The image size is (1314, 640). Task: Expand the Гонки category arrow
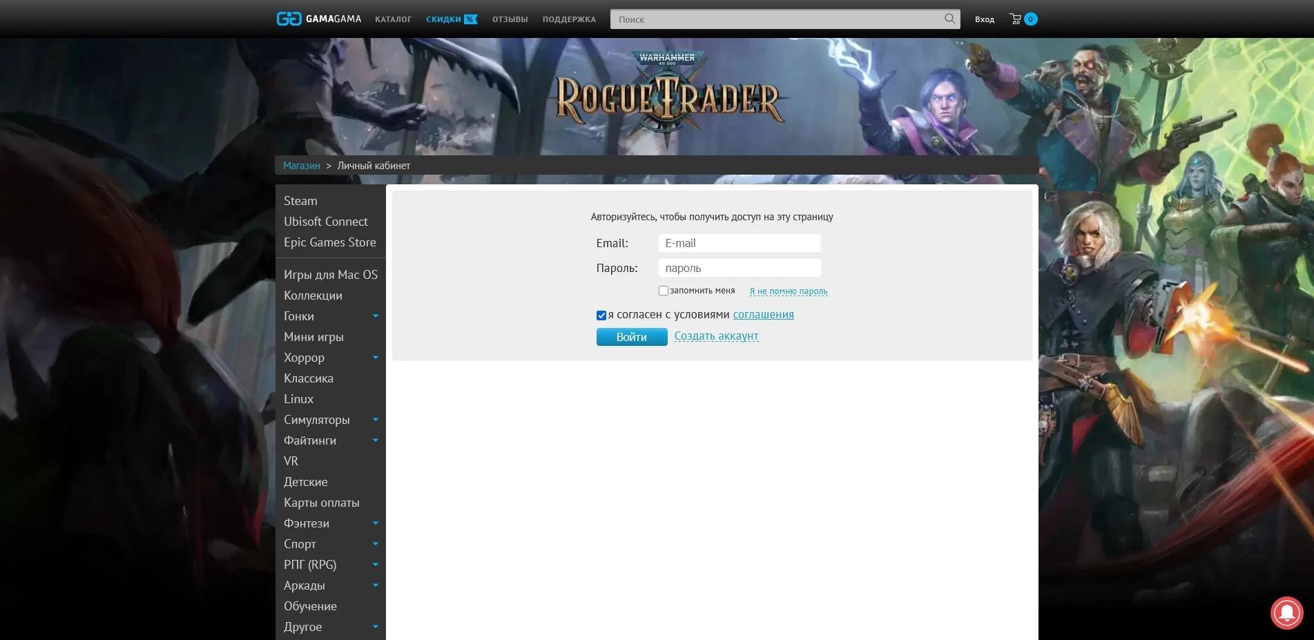(x=376, y=316)
